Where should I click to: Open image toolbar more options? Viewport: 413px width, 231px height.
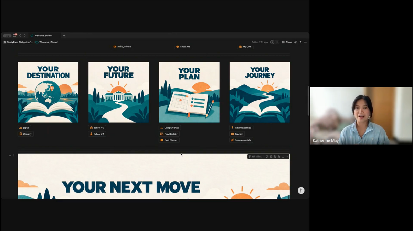tap(287, 157)
